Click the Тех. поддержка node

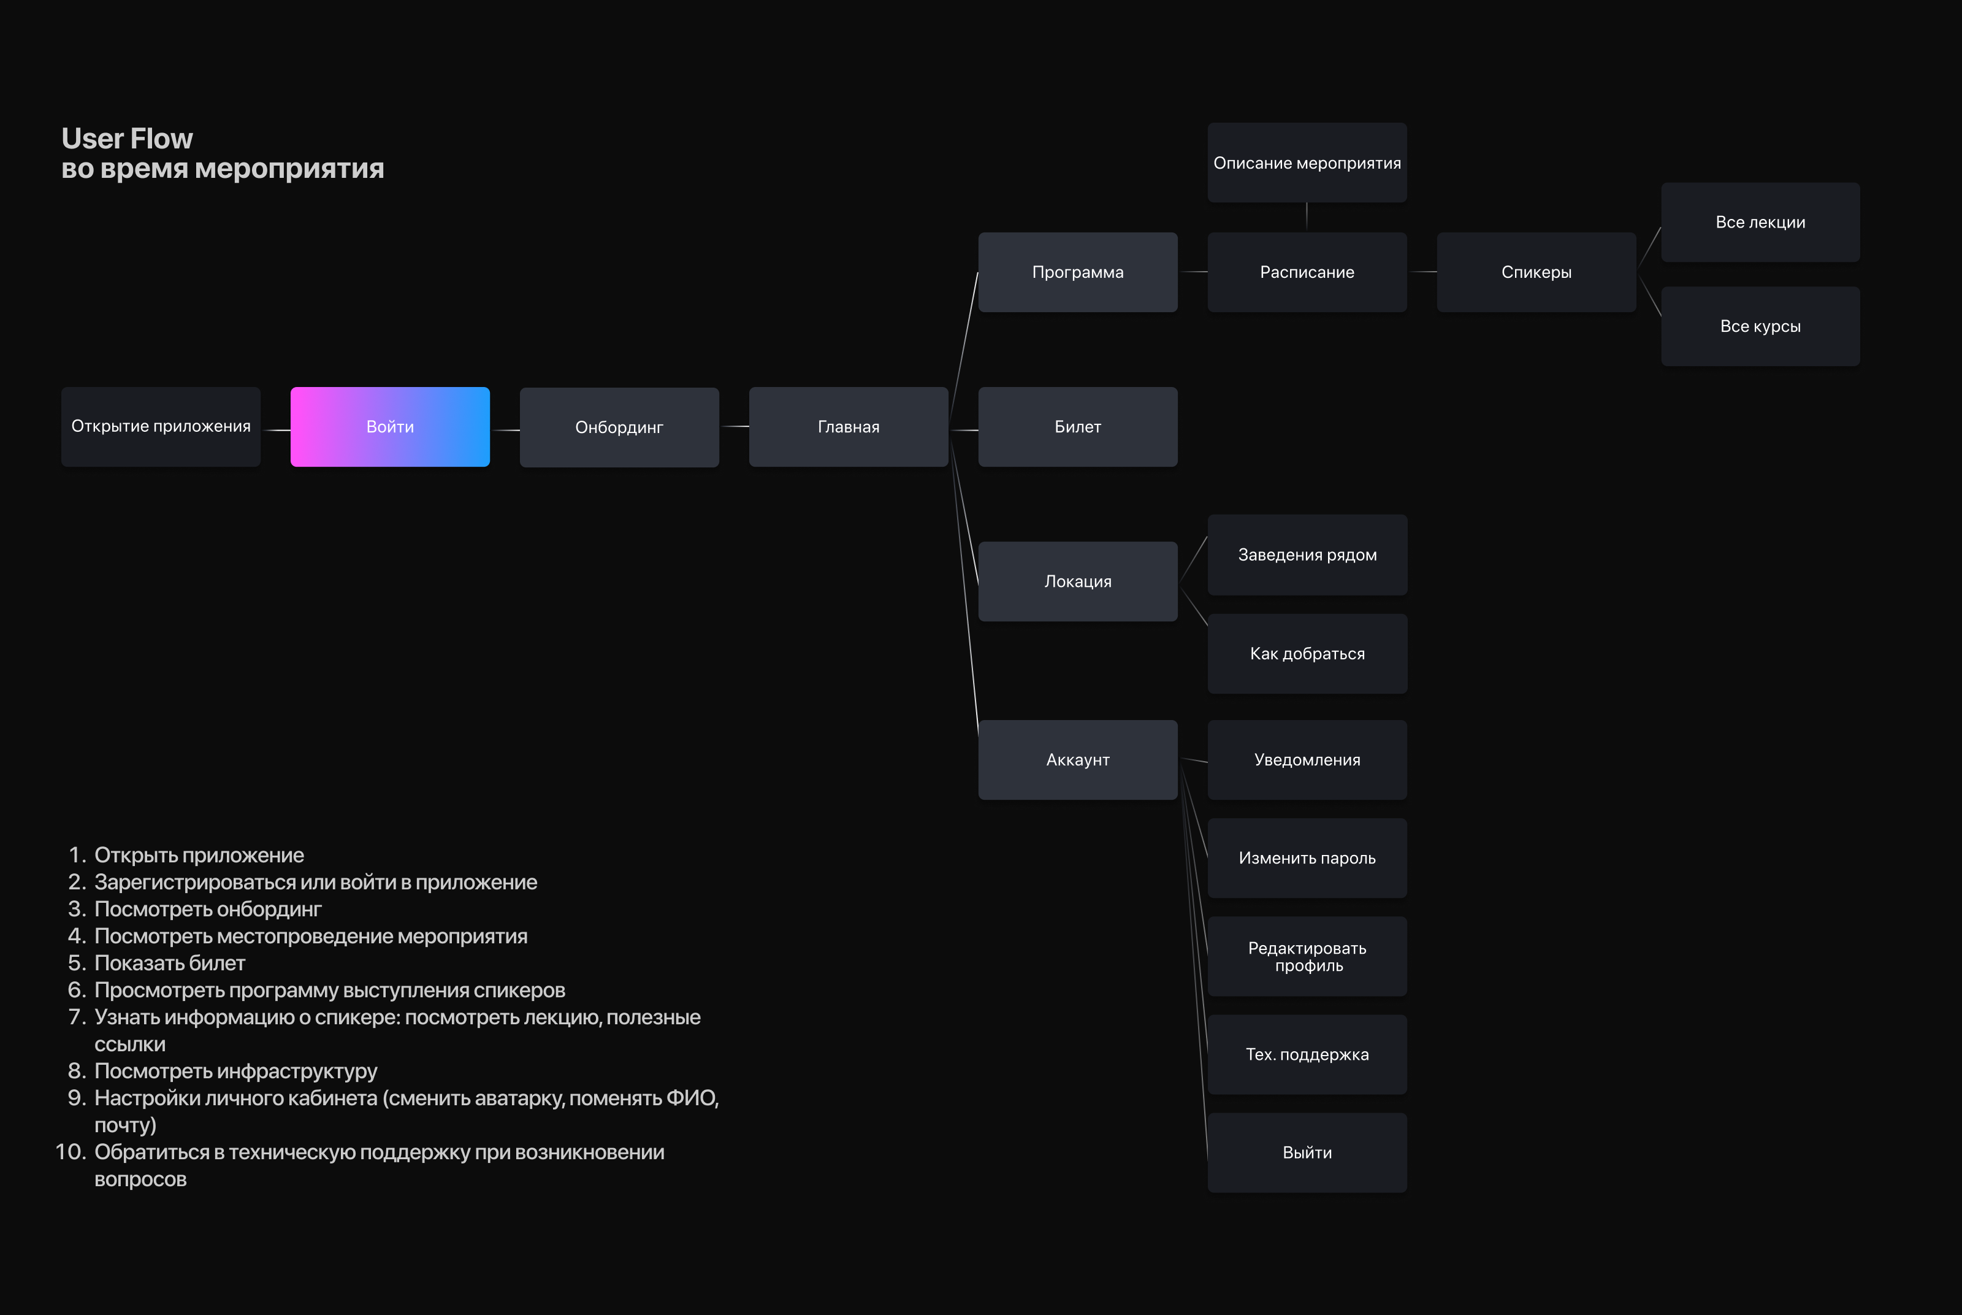1307,1054
